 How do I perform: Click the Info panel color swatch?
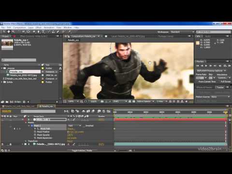pos(198,43)
